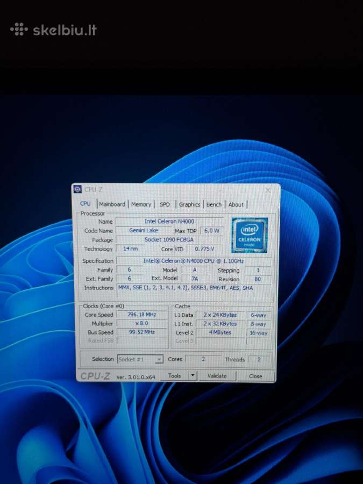Click the Code Name value Gemini Lake
363x484 pixels.
(x=144, y=230)
